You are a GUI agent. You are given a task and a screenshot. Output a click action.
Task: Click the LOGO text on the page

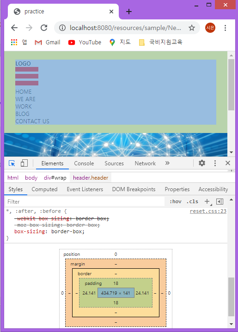click(x=23, y=64)
